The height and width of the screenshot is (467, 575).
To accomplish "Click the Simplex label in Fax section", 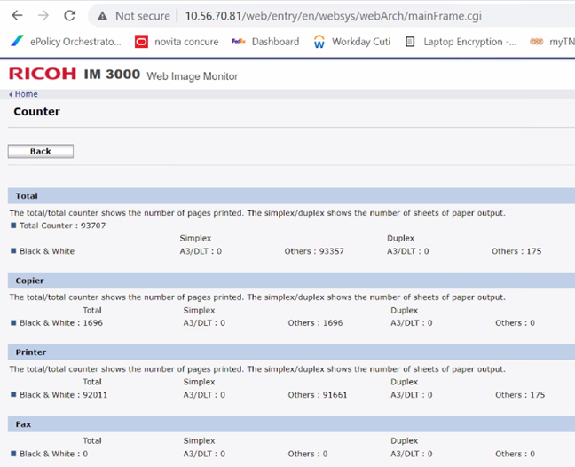I will 199,440.
